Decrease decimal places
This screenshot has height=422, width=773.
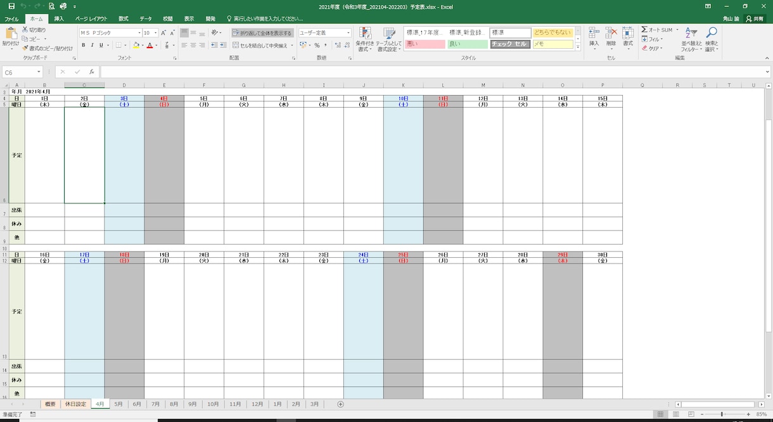pyautogui.click(x=347, y=46)
